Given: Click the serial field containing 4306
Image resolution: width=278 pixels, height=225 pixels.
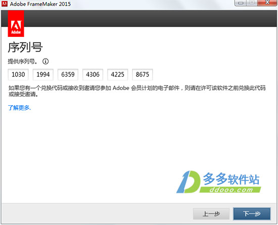Looking at the screenshot, I should pos(92,74).
